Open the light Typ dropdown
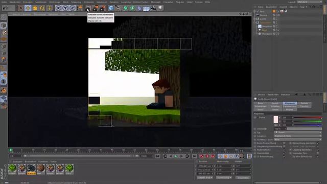327x184 pixels. (x=298, y=132)
